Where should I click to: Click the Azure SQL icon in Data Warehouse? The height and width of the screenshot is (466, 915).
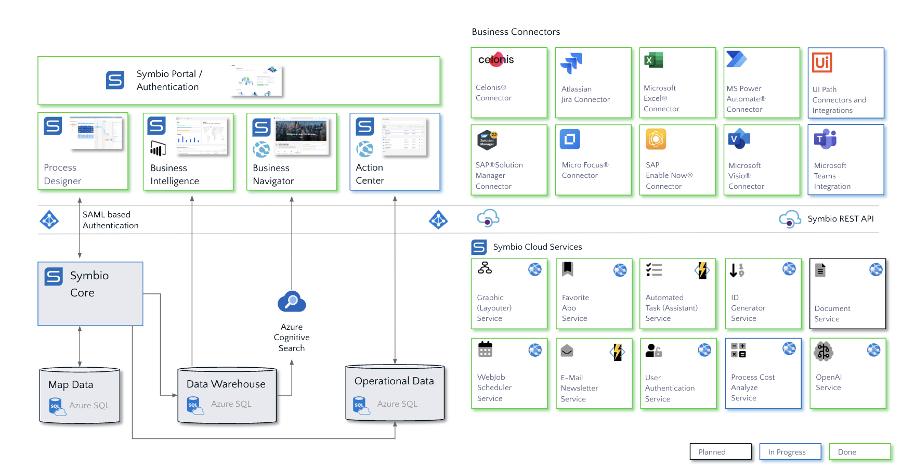pos(195,405)
